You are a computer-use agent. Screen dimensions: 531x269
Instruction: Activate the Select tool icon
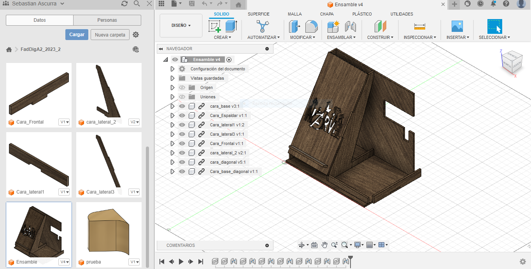point(494,26)
